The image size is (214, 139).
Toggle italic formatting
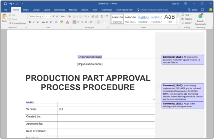pos(34,22)
